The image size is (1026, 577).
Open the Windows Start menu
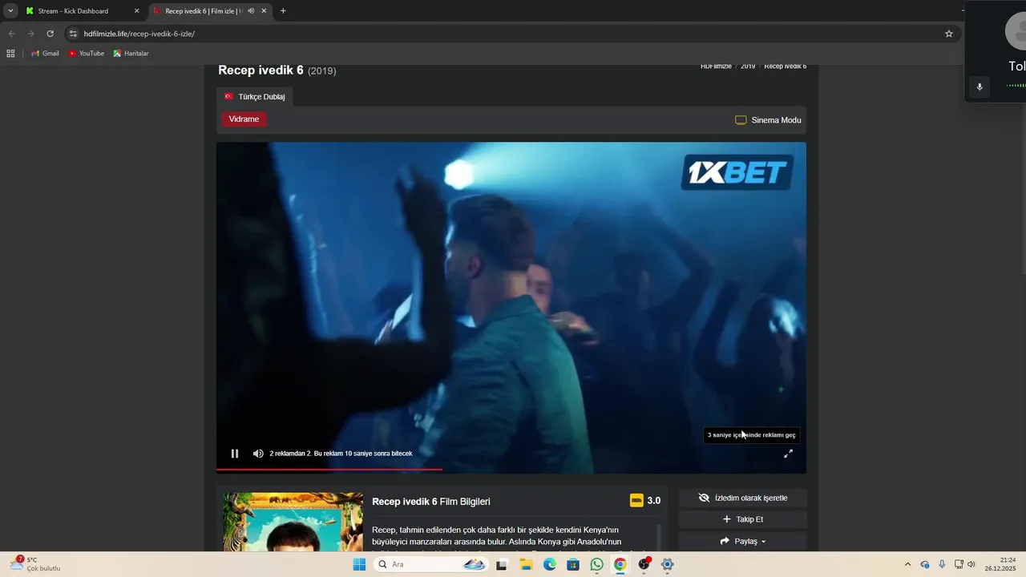pos(359,564)
